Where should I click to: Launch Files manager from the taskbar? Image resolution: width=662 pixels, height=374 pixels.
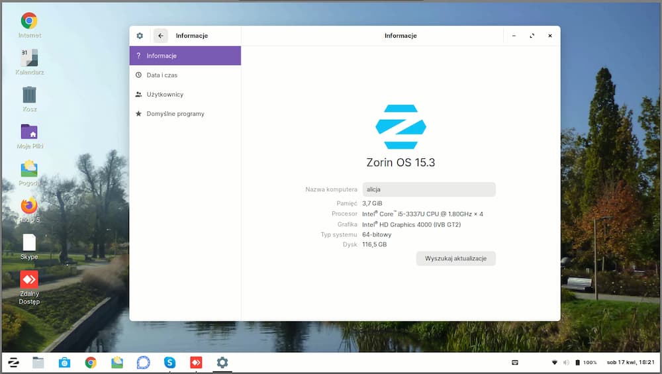tap(38, 362)
